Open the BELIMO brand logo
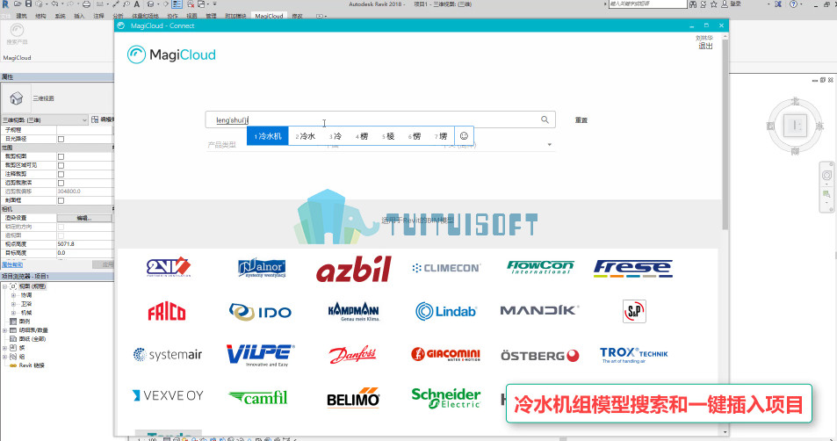Screen dimensions: 837x441 pos(353,398)
